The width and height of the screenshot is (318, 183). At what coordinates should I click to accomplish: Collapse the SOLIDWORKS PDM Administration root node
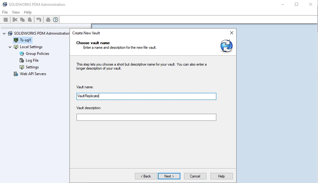point(4,33)
